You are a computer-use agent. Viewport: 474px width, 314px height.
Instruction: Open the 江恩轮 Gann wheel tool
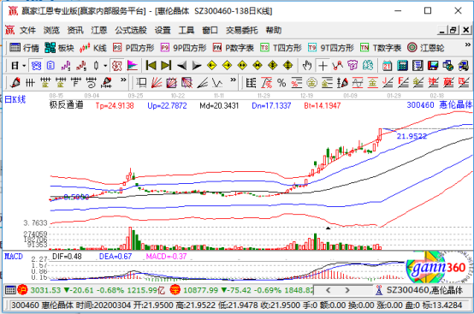pos(425,48)
